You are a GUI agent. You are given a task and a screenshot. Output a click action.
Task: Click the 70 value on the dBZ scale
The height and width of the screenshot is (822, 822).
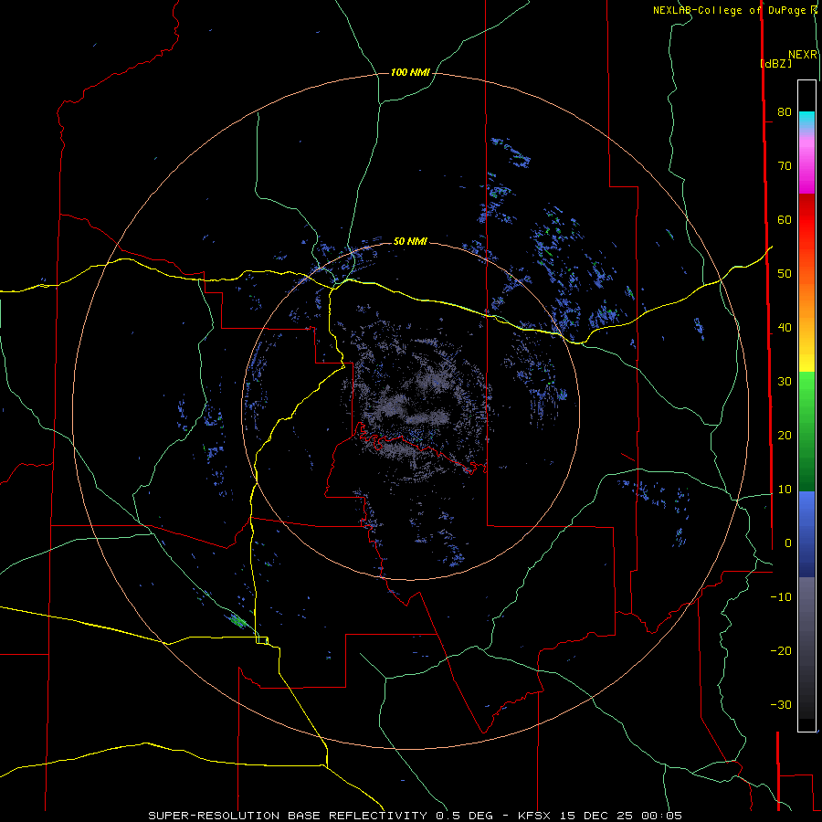(785, 166)
